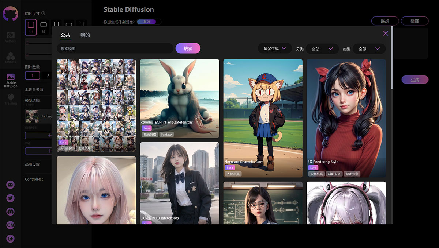Open the 类型 type dropdown

coord(369,48)
